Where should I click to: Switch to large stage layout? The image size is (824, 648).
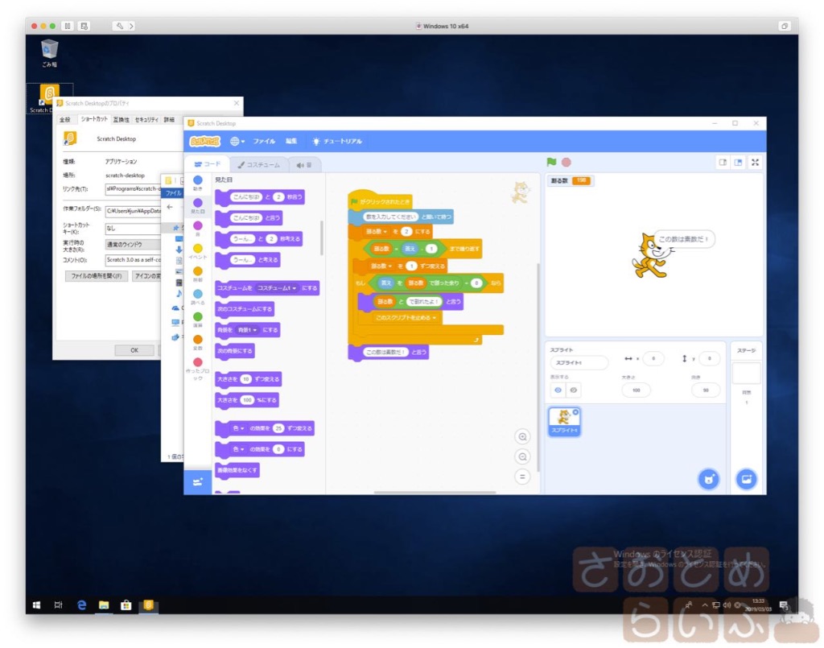739,163
